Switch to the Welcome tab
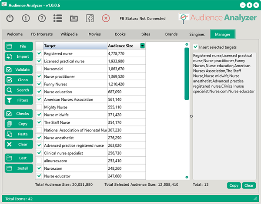Image resolution: width=261 pixels, height=204 pixels. [x=15, y=34]
